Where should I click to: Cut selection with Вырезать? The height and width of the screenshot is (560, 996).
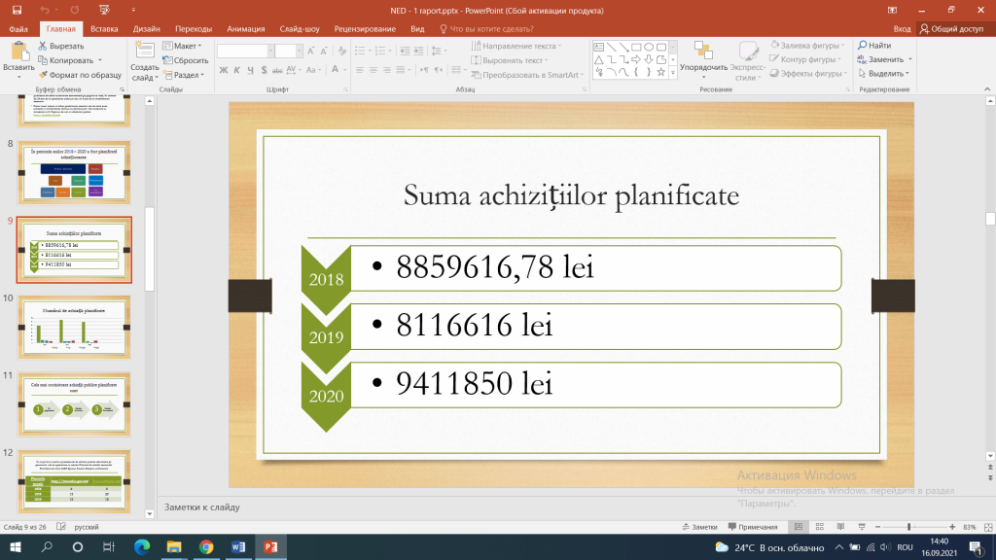61,46
